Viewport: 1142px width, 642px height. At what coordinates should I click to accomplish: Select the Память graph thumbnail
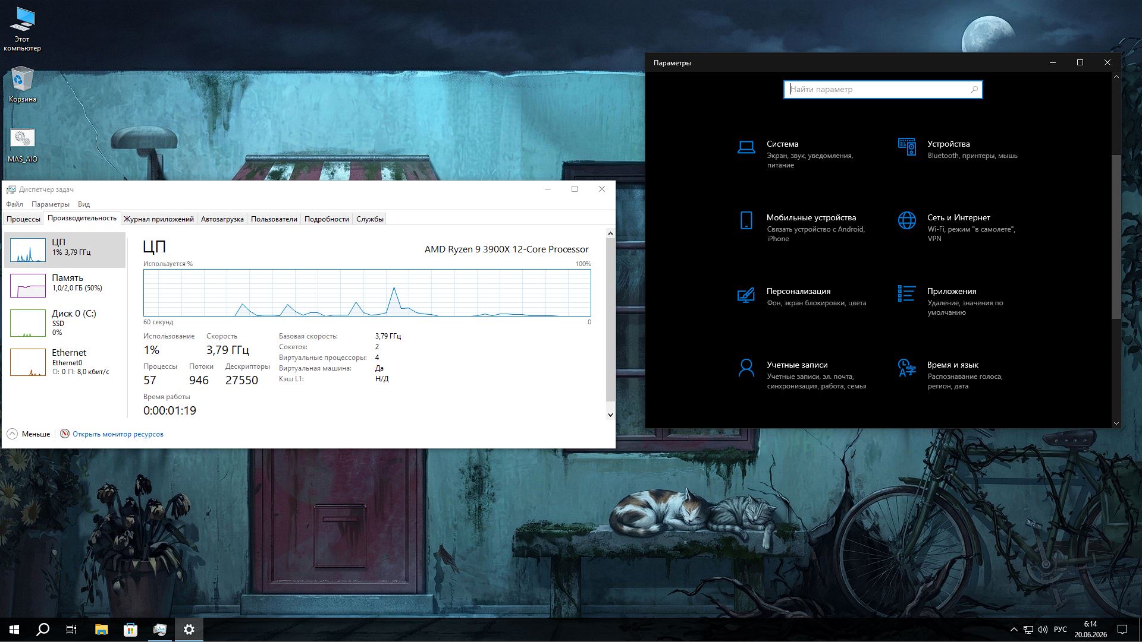[x=28, y=286]
